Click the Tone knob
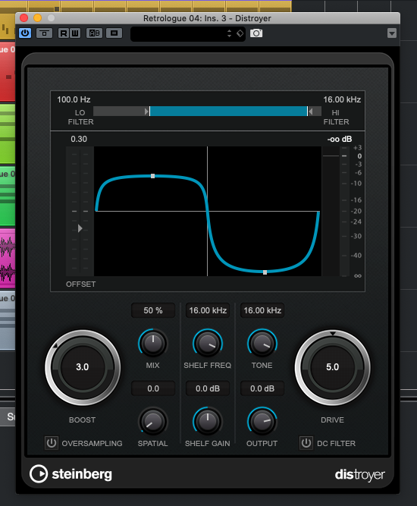 [262, 344]
